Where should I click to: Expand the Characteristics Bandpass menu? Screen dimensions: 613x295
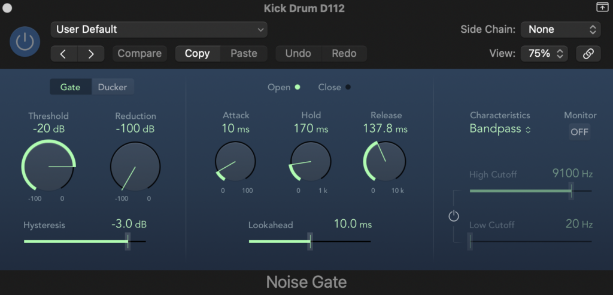coord(500,129)
